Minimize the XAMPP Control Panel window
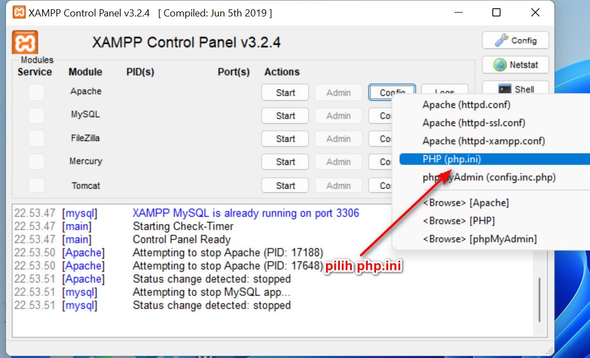590x358 pixels. pos(458,13)
